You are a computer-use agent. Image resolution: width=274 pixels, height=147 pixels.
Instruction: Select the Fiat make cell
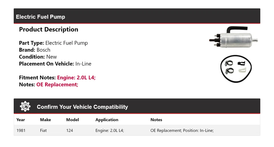click(43, 131)
